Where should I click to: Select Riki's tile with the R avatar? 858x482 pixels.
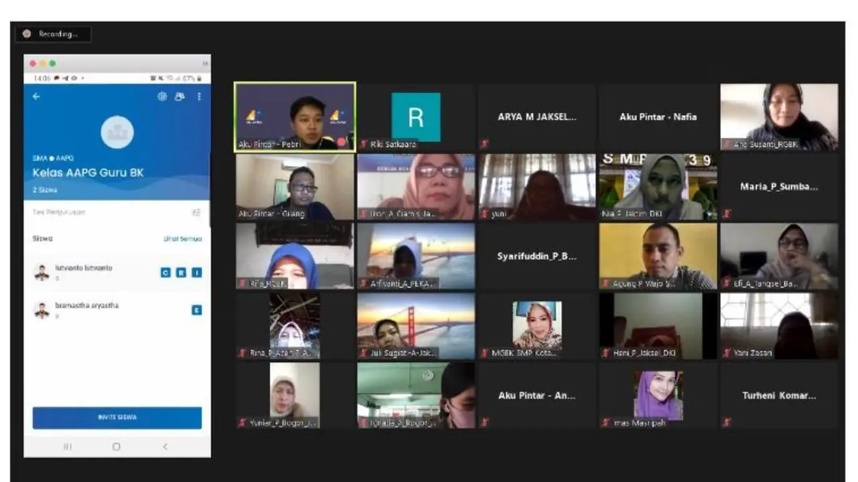pyautogui.click(x=416, y=117)
